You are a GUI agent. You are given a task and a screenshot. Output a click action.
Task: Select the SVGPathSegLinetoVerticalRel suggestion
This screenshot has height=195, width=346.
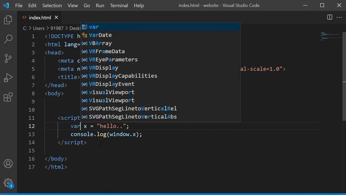161,108
